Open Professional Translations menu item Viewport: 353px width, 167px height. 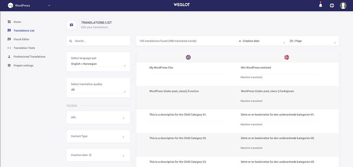click(x=29, y=57)
